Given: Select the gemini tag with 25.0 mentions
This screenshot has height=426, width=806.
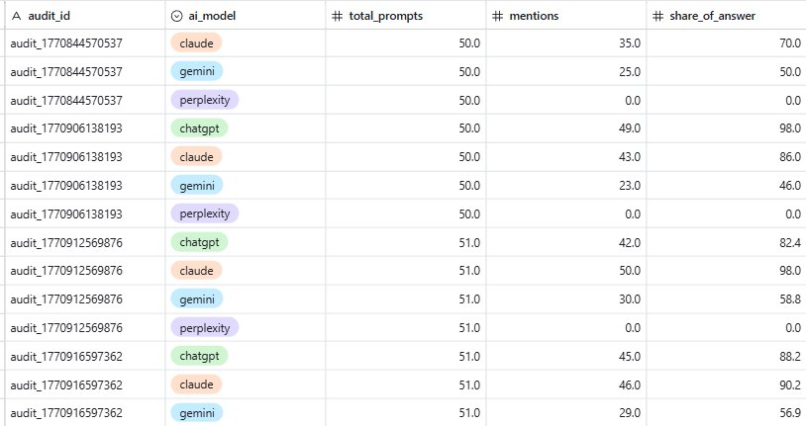Looking at the screenshot, I should point(197,71).
